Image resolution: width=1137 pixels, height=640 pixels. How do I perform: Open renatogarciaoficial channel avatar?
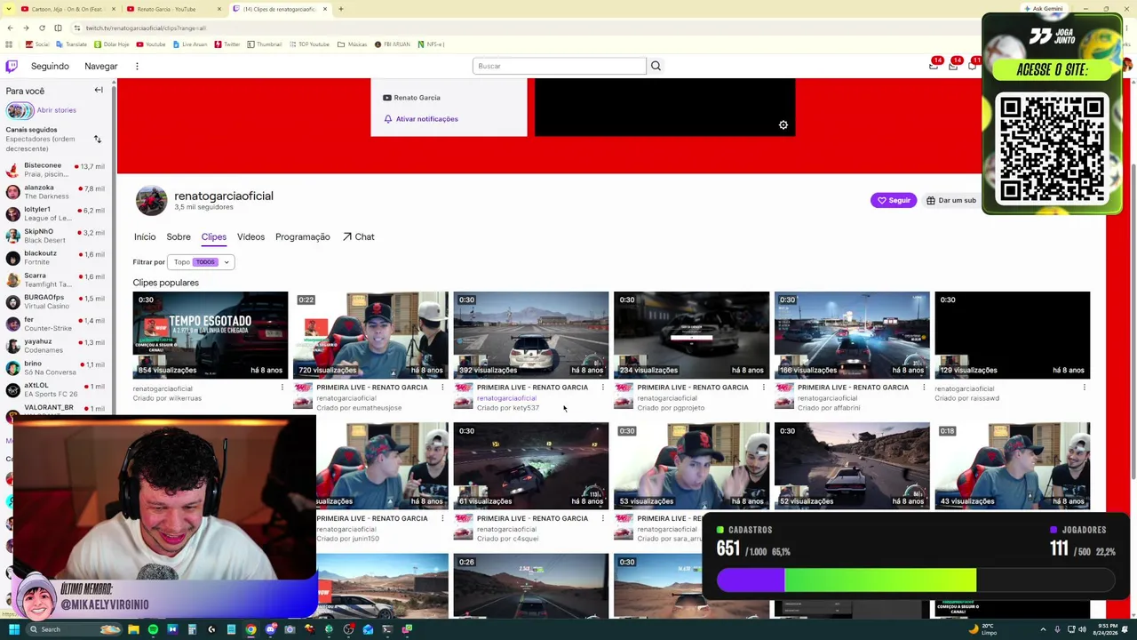tap(151, 201)
